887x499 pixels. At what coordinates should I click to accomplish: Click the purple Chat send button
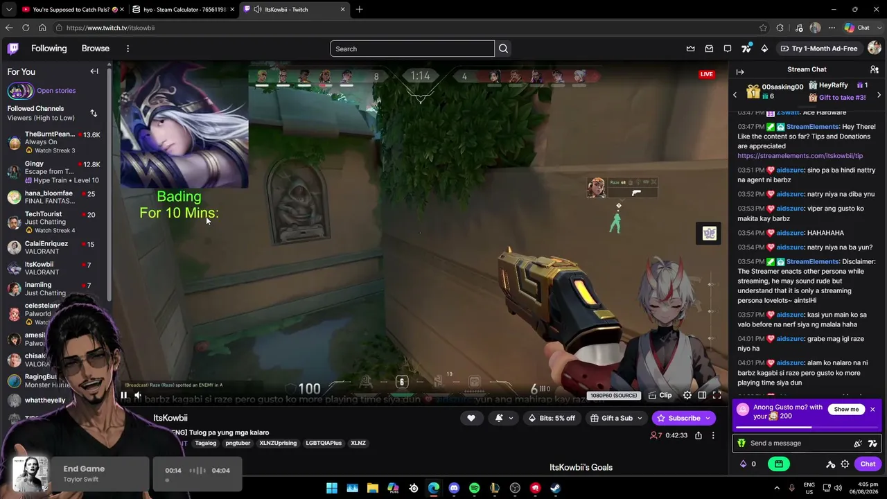(868, 464)
